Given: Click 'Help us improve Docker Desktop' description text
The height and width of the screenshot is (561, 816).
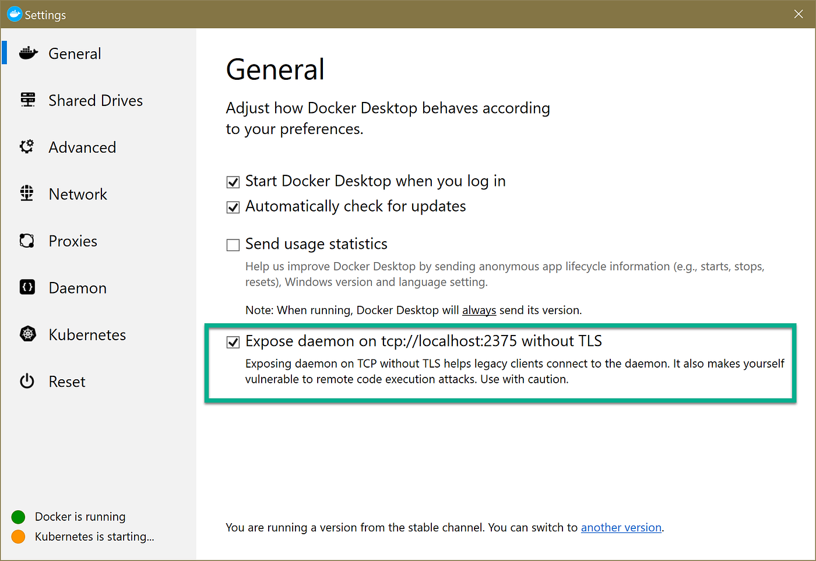Looking at the screenshot, I should pyautogui.click(x=505, y=274).
